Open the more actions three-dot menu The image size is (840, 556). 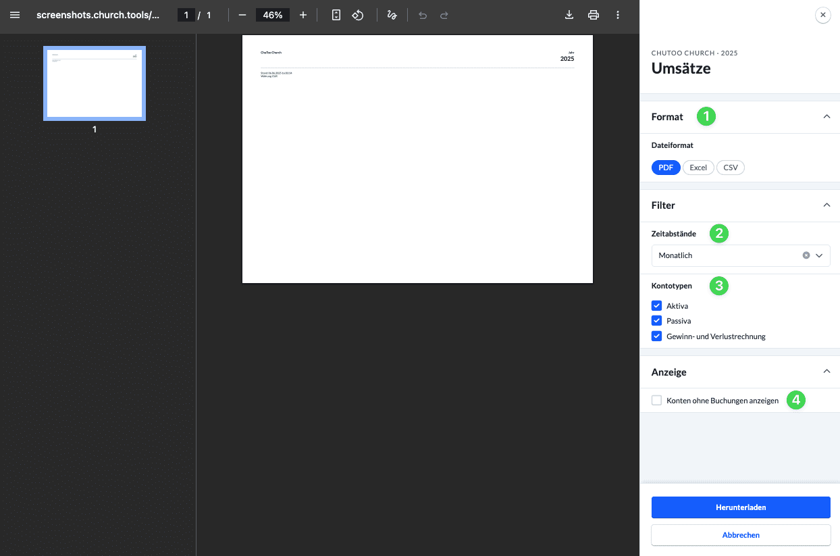coord(618,15)
